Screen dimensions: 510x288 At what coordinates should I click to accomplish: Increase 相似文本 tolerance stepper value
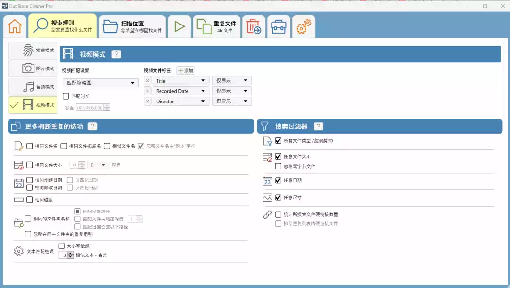pos(71,253)
